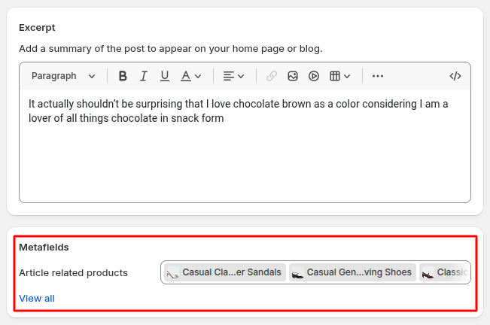Toggle bold formatting in excerpt editor

coord(123,76)
